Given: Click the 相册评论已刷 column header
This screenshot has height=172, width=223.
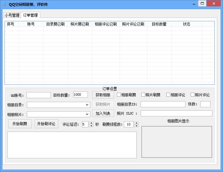Looking at the screenshot, I should (106, 24).
